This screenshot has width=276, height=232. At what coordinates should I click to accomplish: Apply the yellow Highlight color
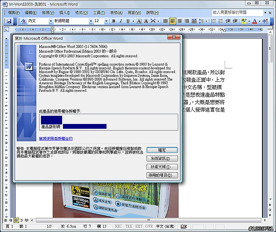[244, 21]
